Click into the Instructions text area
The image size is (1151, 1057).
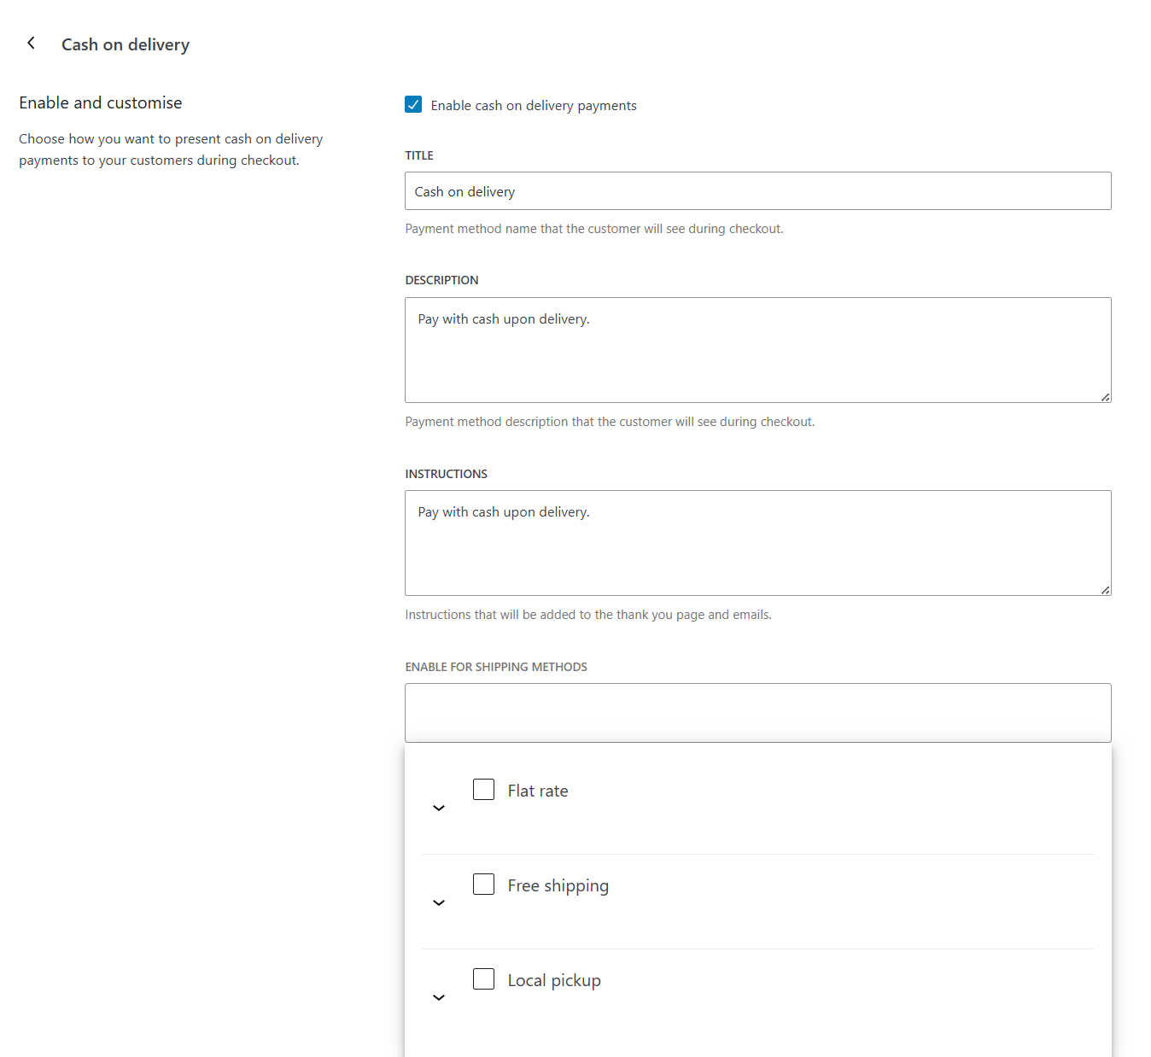click(x=758, y=543)
